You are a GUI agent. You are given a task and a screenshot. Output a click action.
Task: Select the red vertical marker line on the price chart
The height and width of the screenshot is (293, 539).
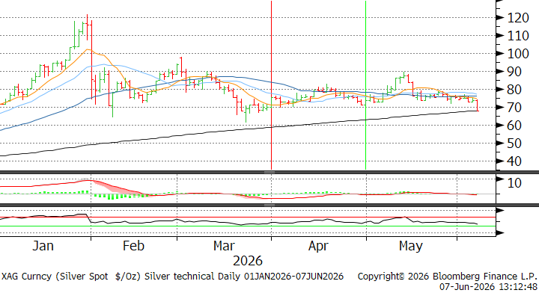[271, 85]
